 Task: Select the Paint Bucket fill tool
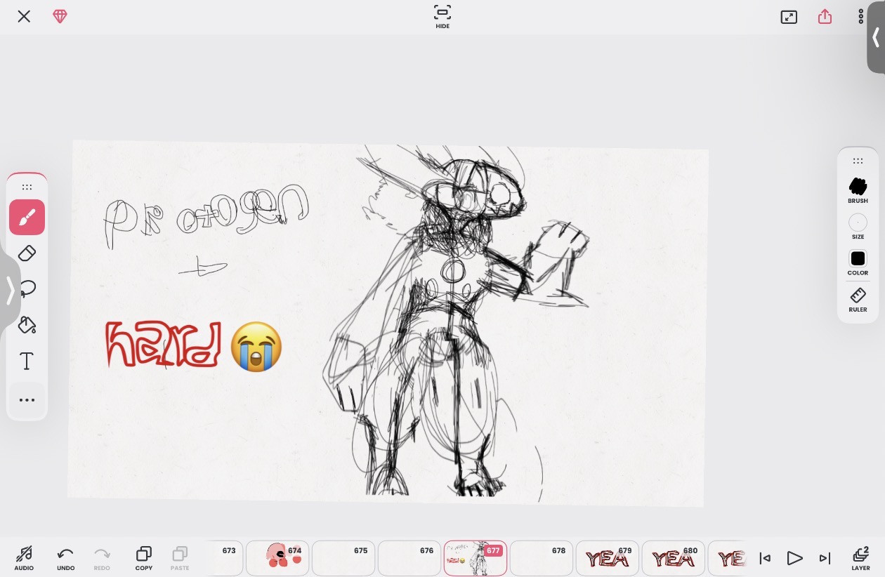point(27,325)
